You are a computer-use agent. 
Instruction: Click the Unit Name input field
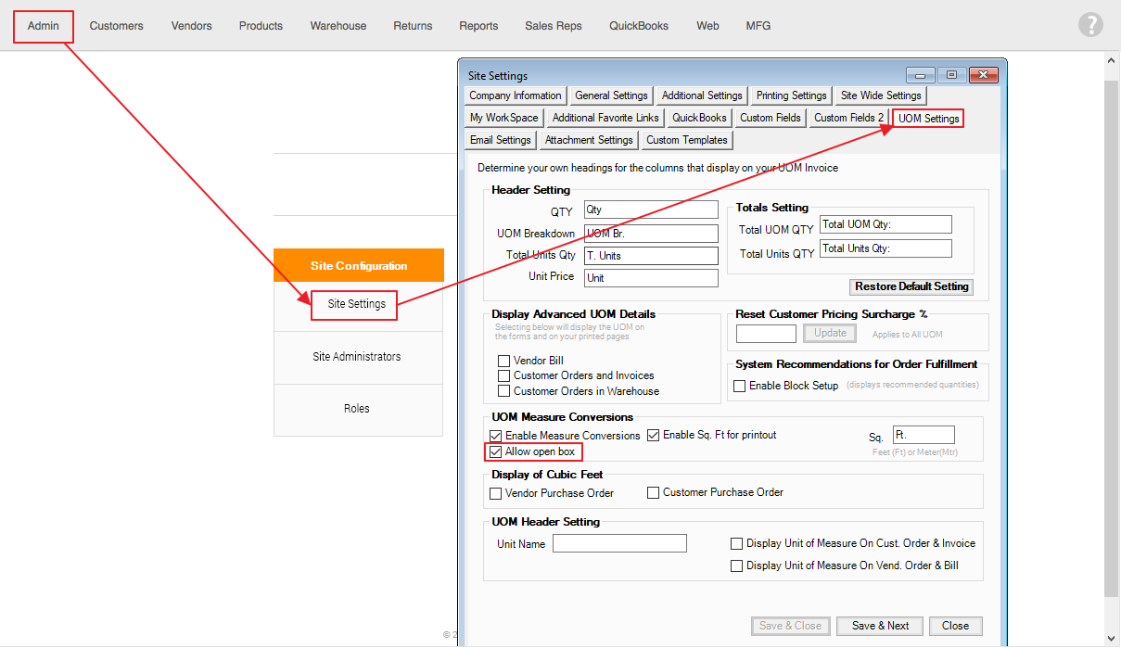pos(619,543)
